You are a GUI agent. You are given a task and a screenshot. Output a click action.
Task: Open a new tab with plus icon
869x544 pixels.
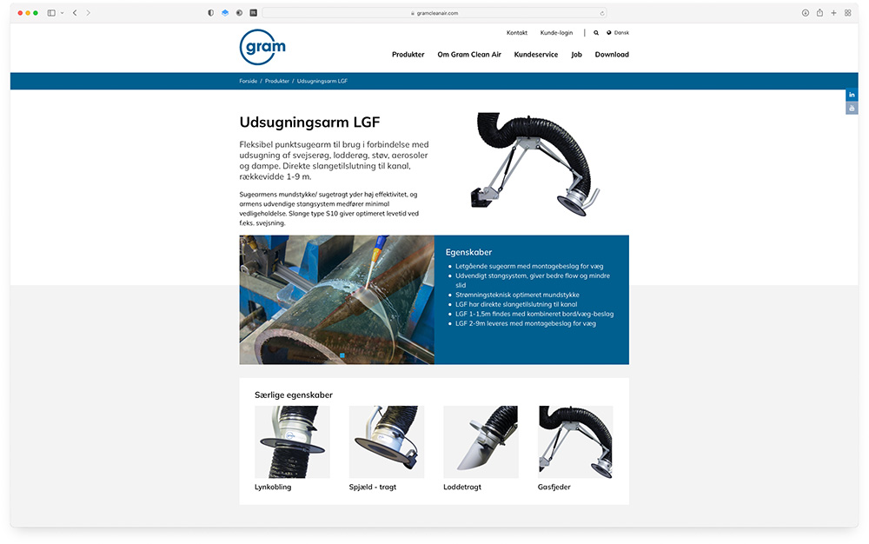833,13
